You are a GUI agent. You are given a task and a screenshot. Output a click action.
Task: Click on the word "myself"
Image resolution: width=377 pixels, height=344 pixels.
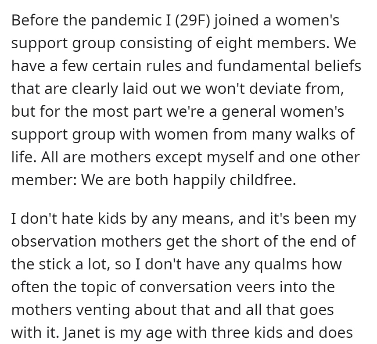click(230, 157)
